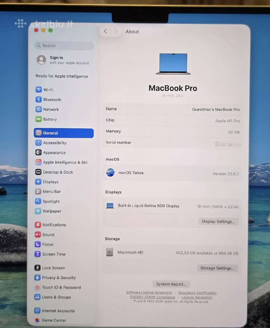Open Displays sun icon in sidebar
Image resolution: width=270 pixels, height=328 pixels.
[38, 181]
